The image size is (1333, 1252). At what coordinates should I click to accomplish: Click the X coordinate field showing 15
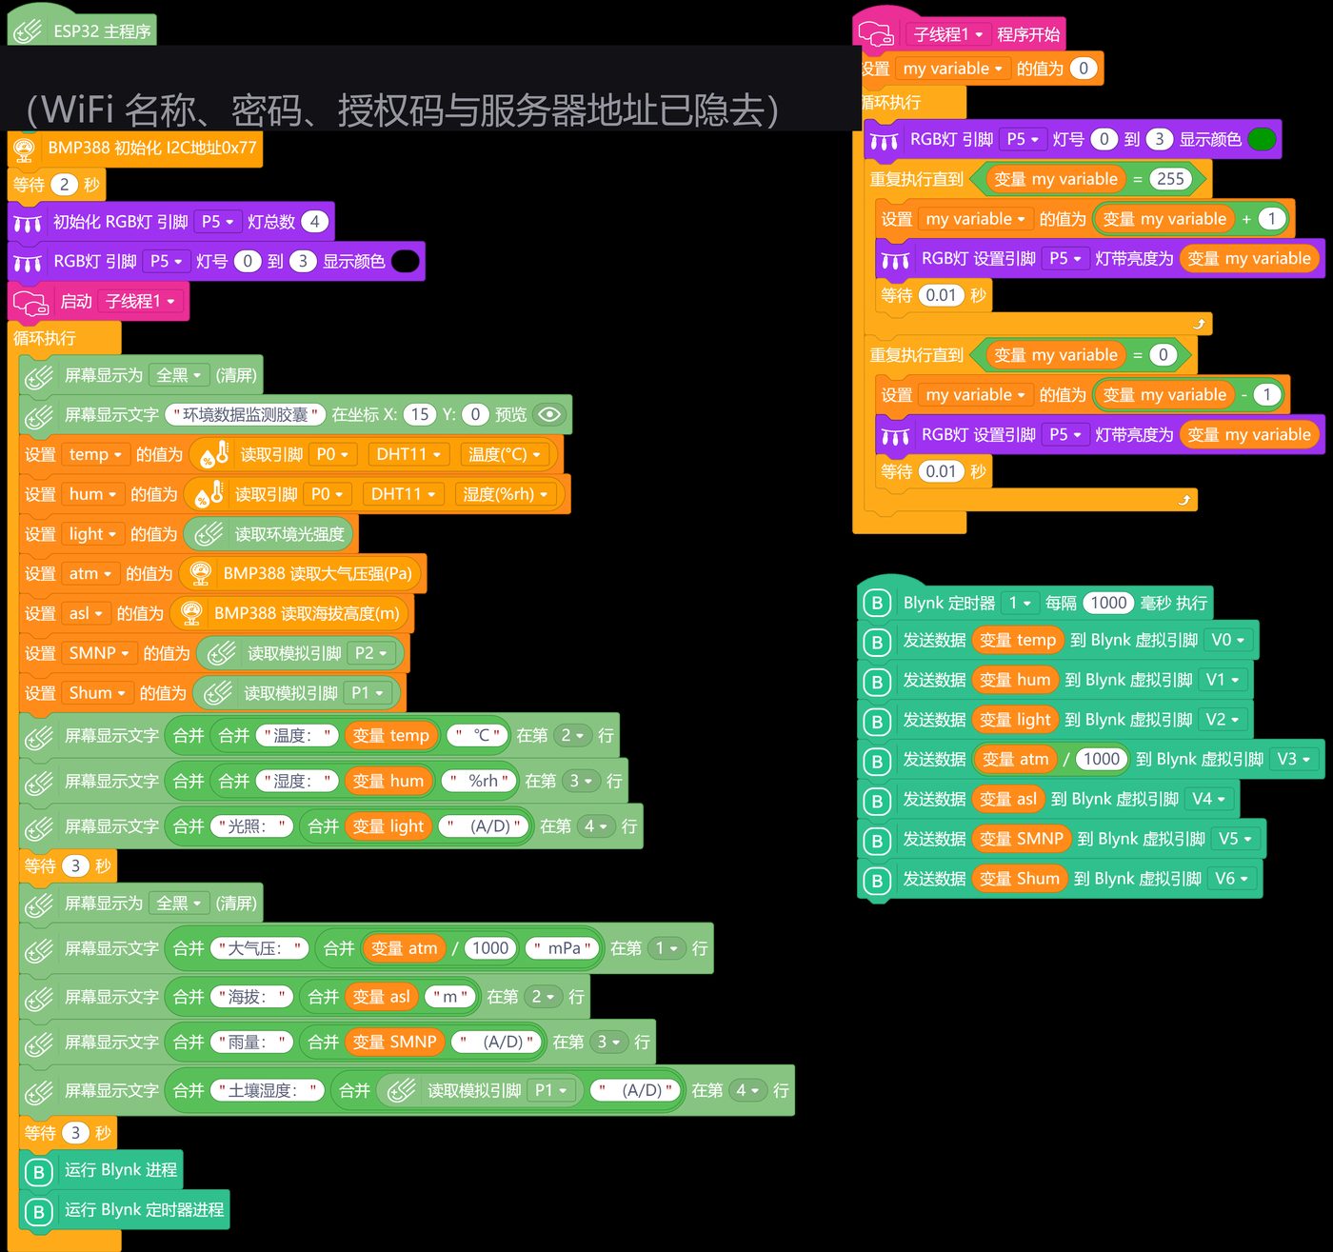(419, 415)
